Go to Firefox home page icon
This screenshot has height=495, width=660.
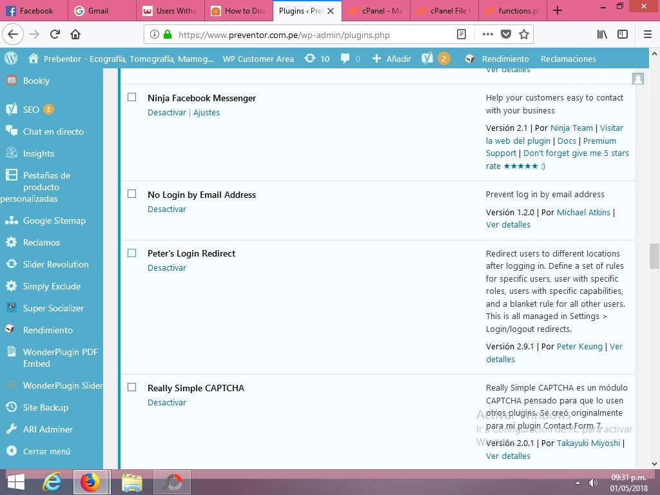pyautogui.click(x=75, y=34)
